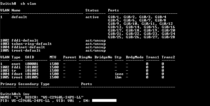Click the 'Switch#sh inv' command line

tap(15, 94)
